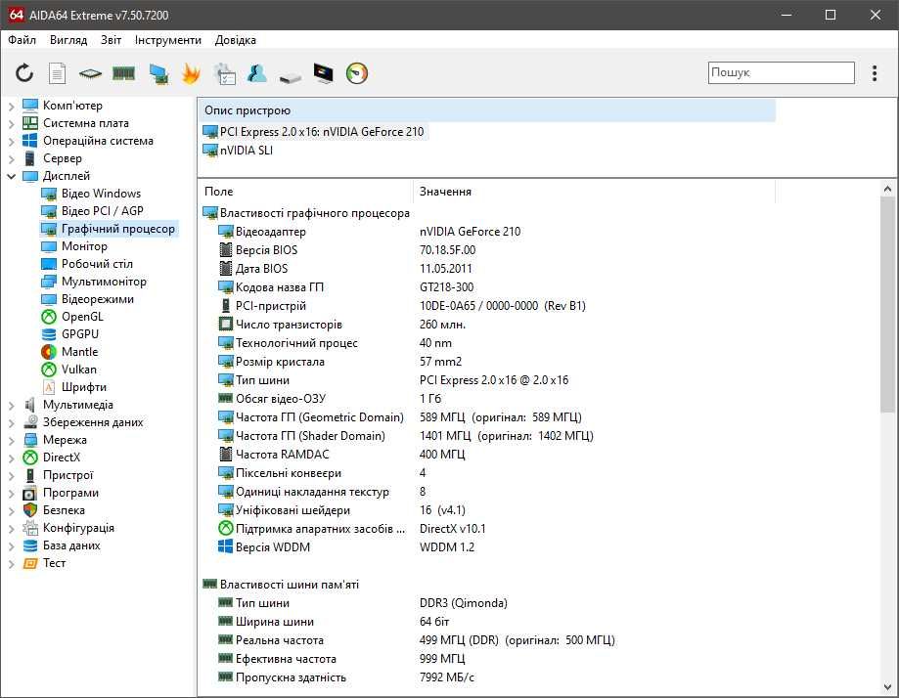Click the network computer toolbar icon
Viewport: 899px width, 698px height.
coord(158,73)
